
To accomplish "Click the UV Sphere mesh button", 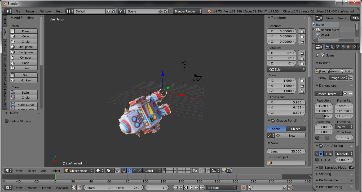I will click(24, 47).
